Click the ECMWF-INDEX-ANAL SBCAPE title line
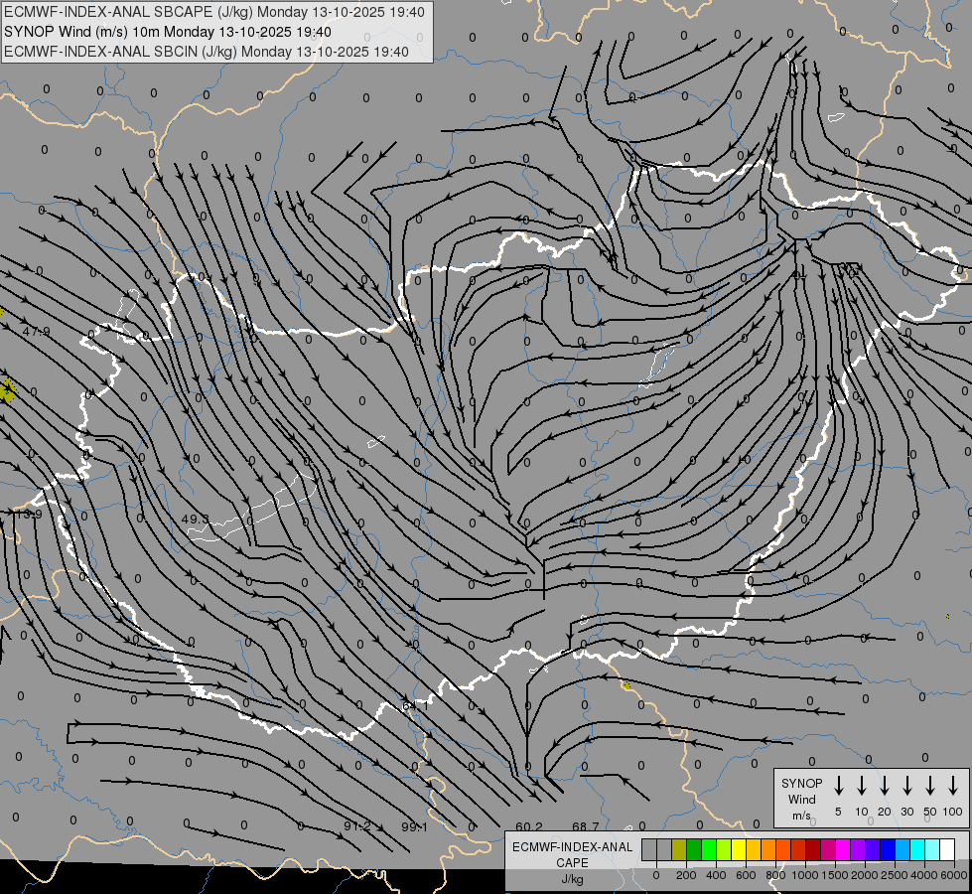The height and width of the screenshot is (894, 972). (x=214, y=12)
